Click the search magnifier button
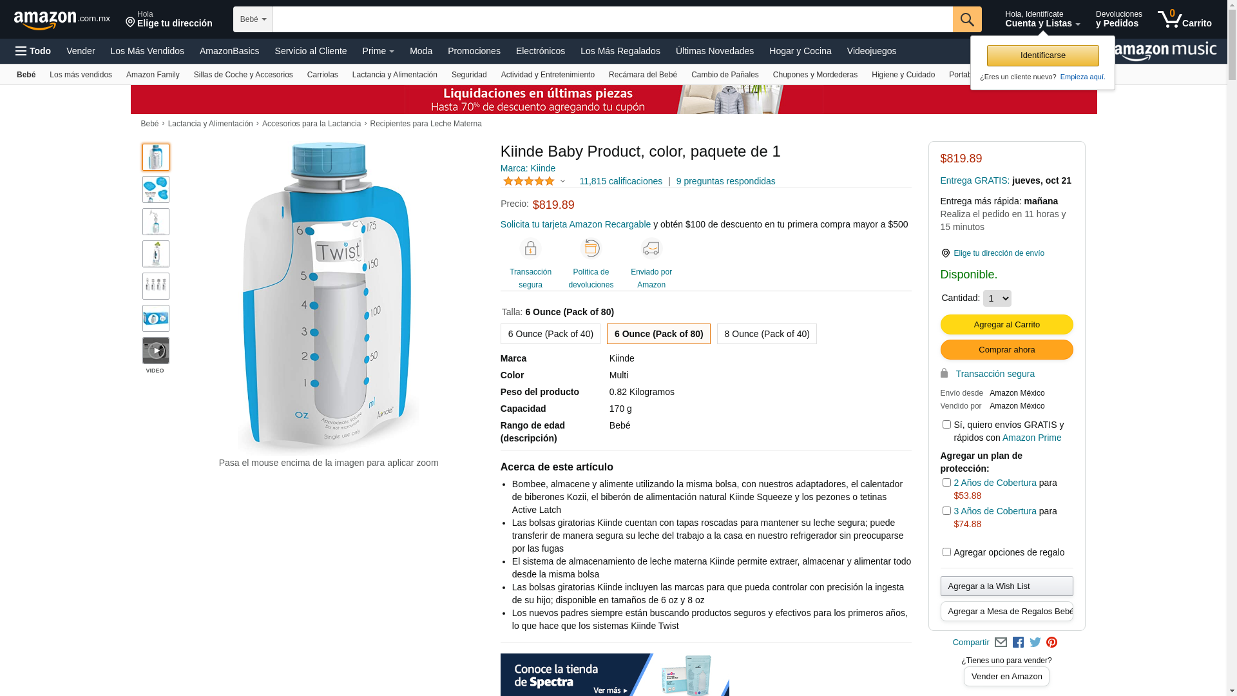 tap(967, 19)
